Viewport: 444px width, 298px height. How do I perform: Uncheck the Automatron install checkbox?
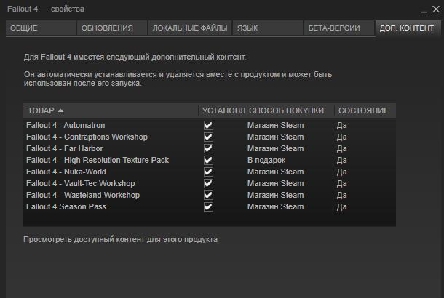[x=208, y=125]
